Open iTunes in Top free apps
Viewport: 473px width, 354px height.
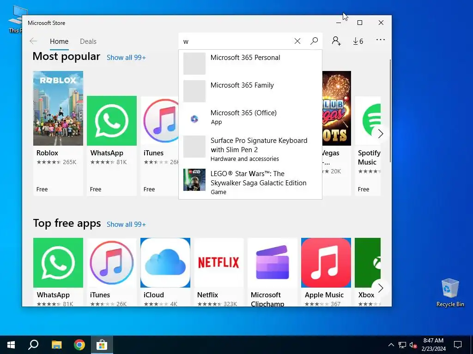(x=112, y=272)
